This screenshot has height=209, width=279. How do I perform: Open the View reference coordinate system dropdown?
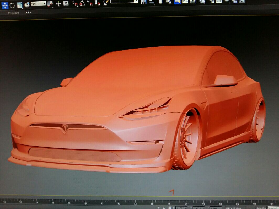38,4
